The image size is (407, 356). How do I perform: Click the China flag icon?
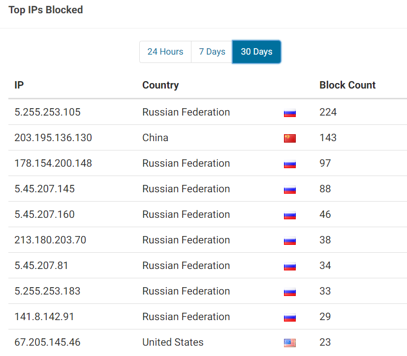click(x=290, y=138)
